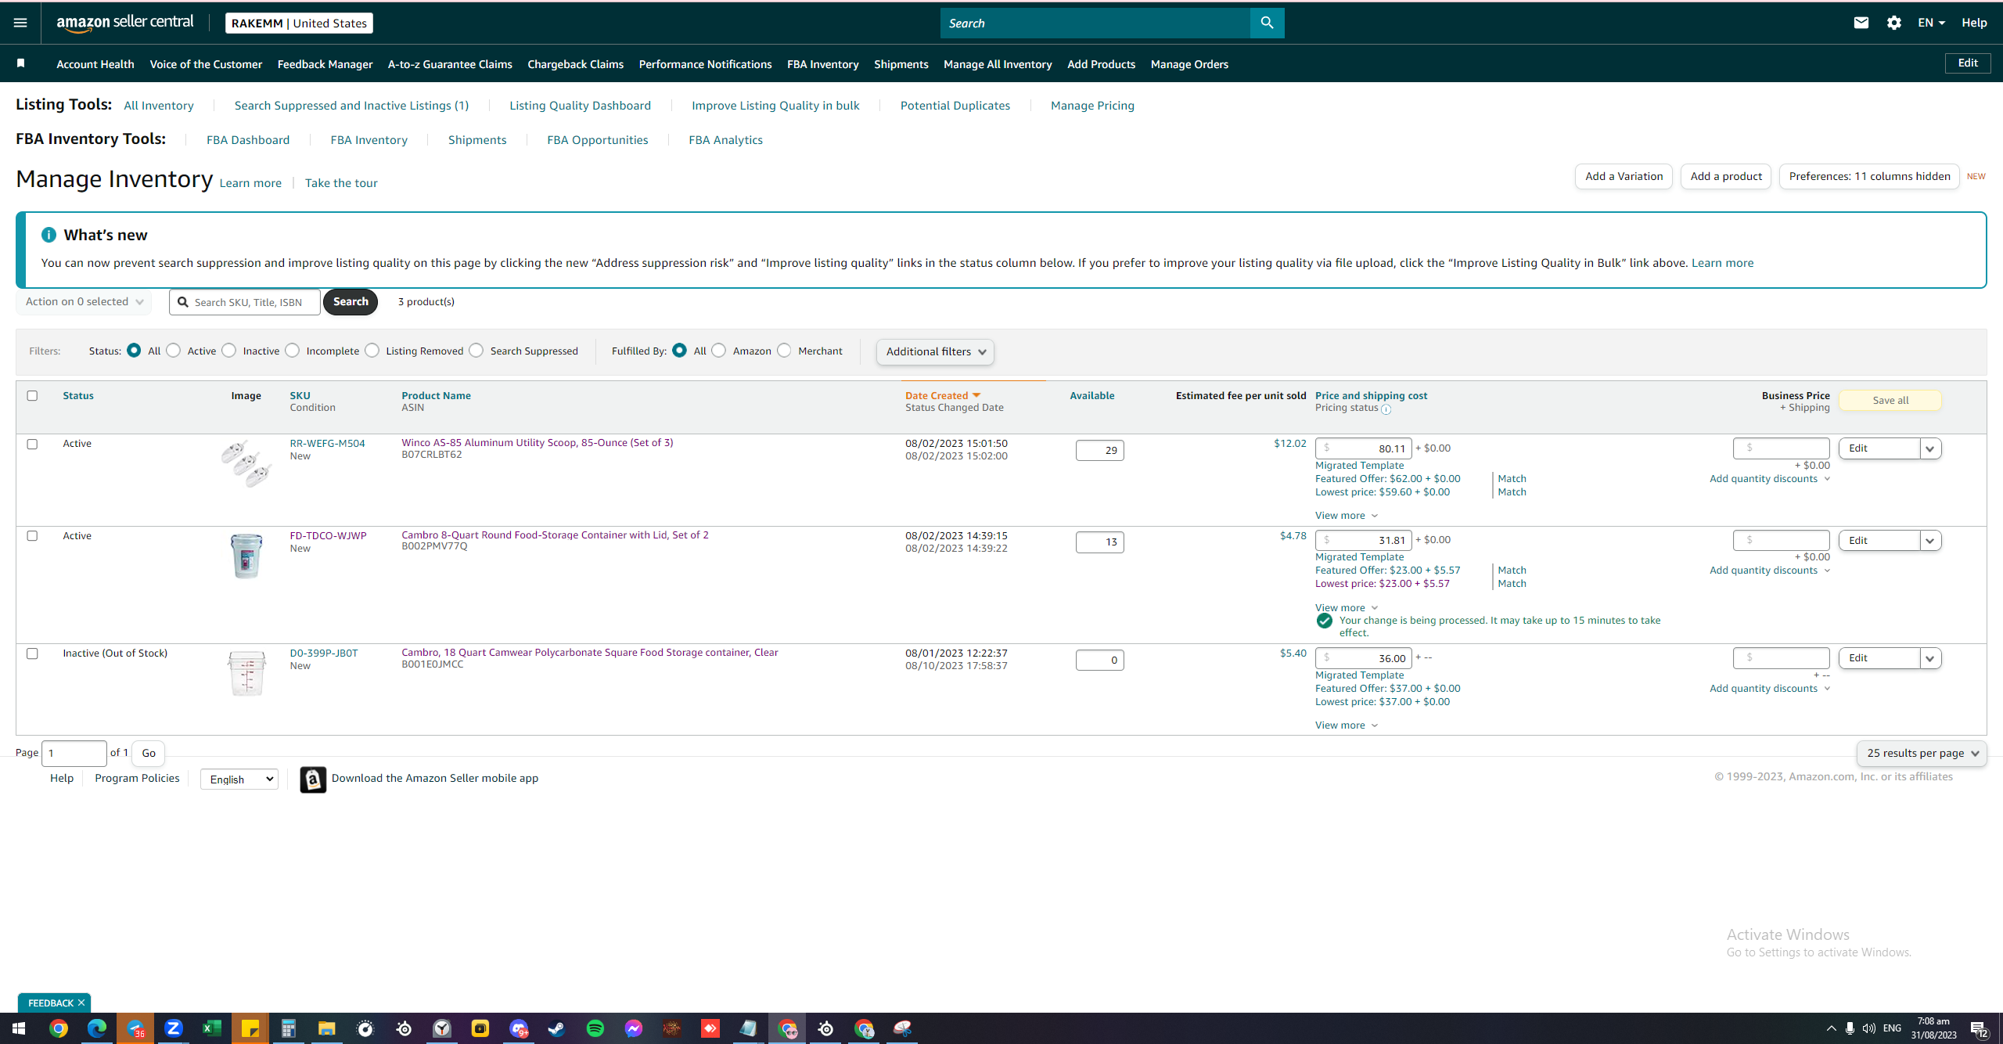
Task: Select Fulfilled By Merchant radio button
Action: point(785,351)
